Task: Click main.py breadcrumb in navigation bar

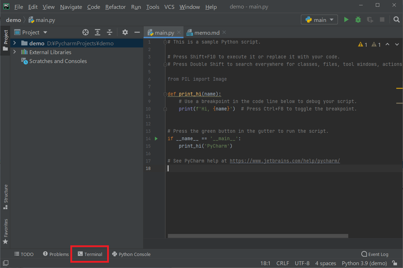Action: click(x=42, y=20)
